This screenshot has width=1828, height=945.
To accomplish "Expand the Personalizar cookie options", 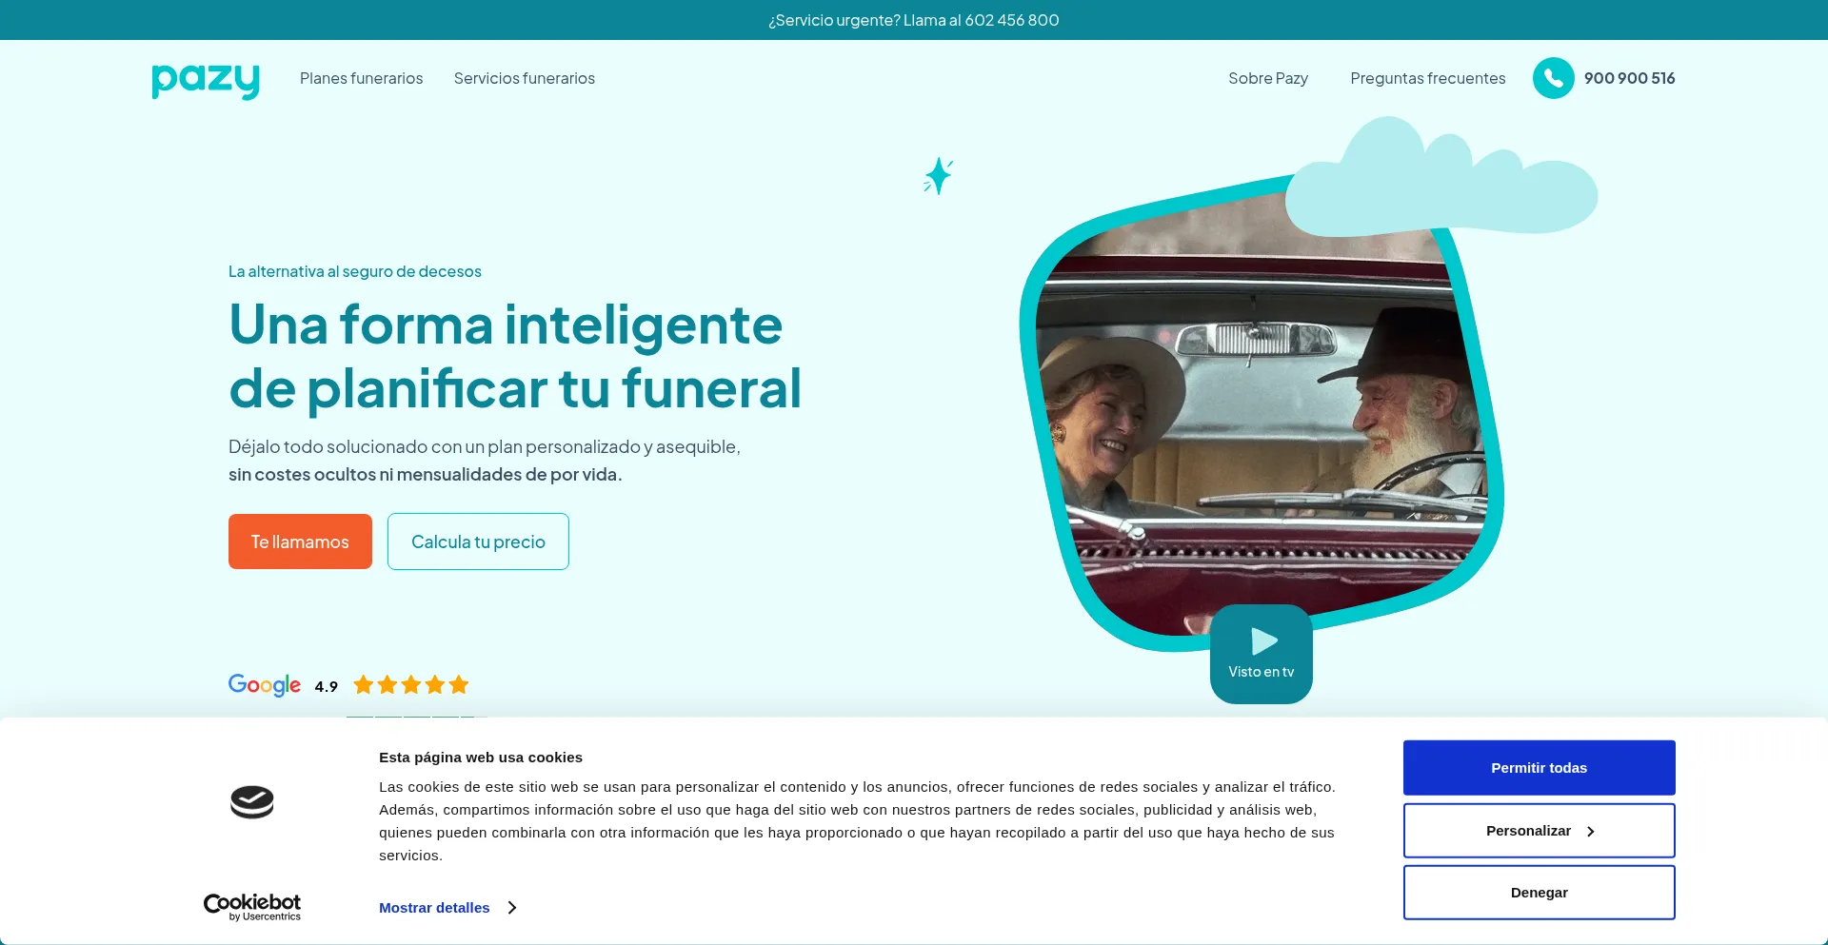I will point(1539,831).
